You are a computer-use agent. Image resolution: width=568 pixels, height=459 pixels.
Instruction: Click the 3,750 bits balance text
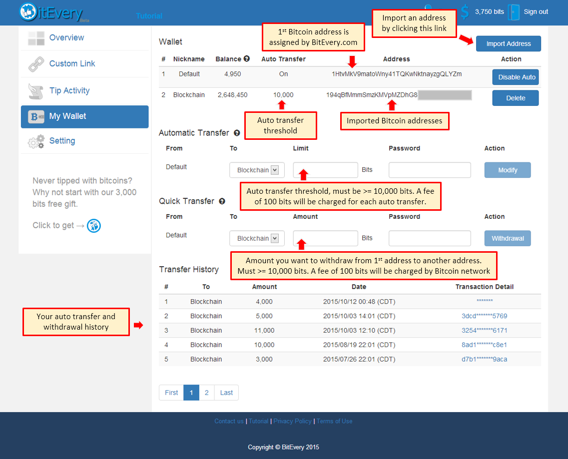coord(490,11)
